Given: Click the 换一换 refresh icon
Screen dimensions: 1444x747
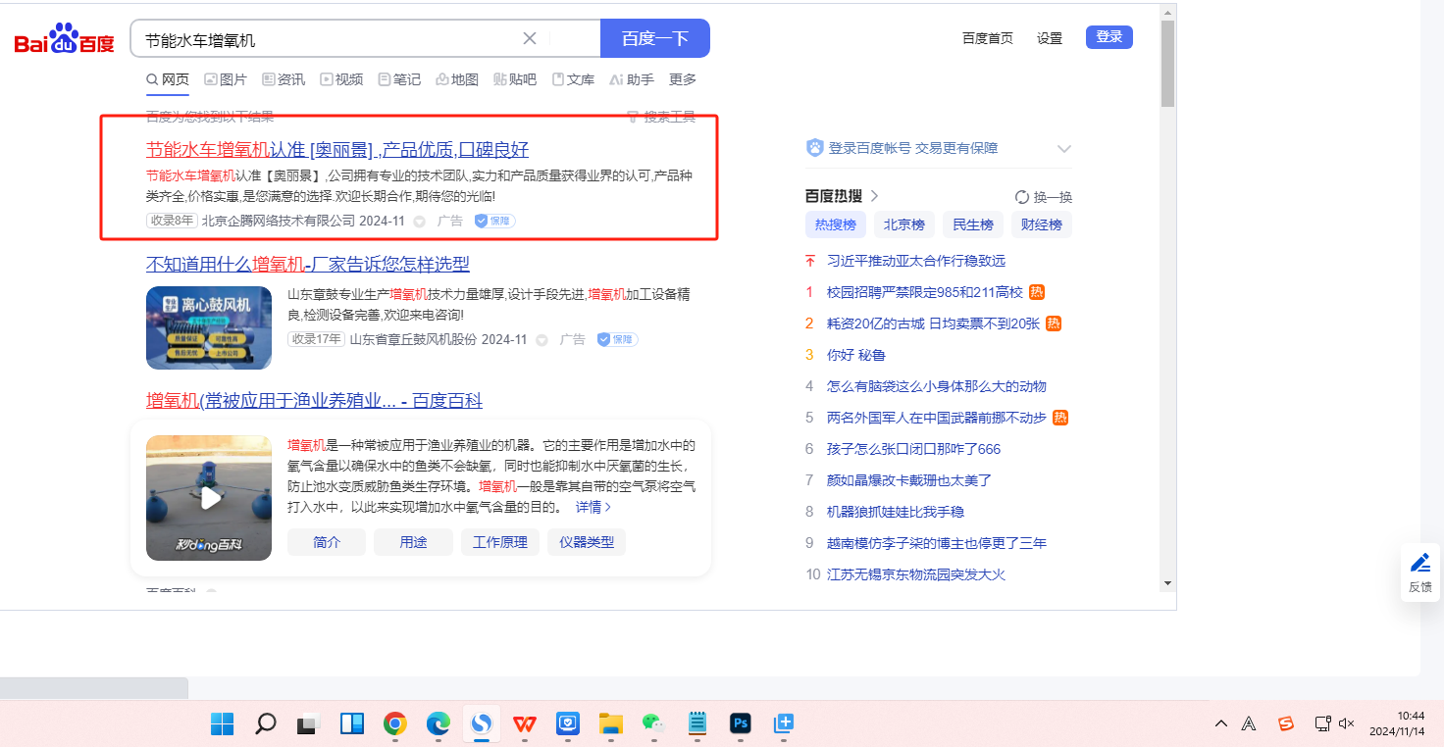Looking at the screenshot, I should click(1021, 197).
